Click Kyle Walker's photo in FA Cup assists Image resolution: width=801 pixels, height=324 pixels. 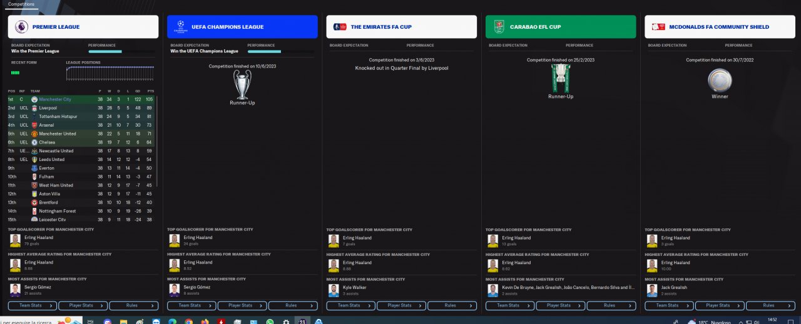tap(334, 290)
